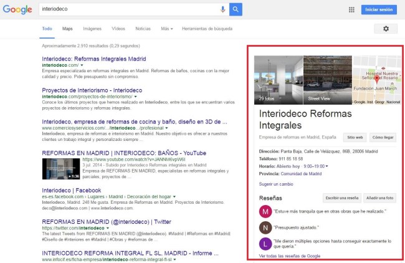Image resolution: width=405 pixels, height=263 pixels.
Task: Click Sugerir un cambio link
Action: [x=276, y=184]
